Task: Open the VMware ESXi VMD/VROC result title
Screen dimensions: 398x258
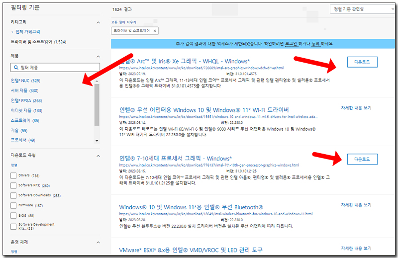Action: pos(191,250)
